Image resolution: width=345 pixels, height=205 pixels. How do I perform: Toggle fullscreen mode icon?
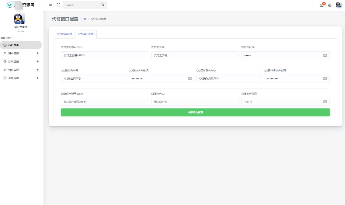(58, 5)
